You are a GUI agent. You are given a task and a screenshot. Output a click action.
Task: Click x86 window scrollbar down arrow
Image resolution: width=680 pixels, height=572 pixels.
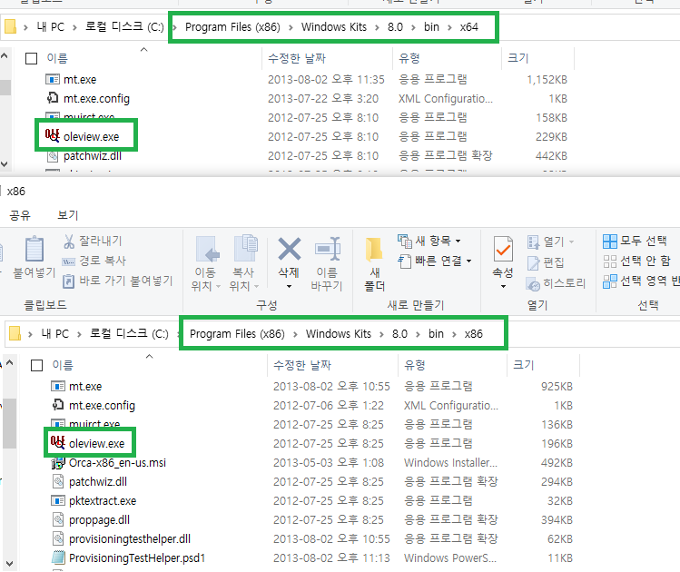[9, 564]
